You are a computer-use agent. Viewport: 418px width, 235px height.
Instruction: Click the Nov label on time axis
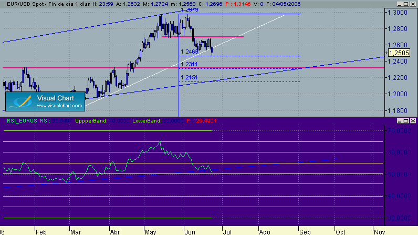click(379, 232)
